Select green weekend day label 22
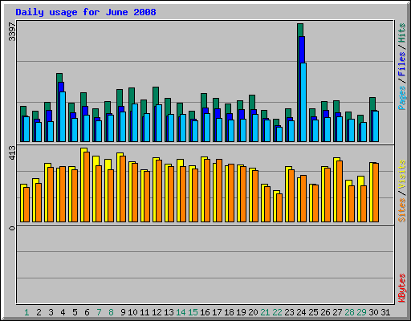This screenshot has height=321, width=411. 277,312
